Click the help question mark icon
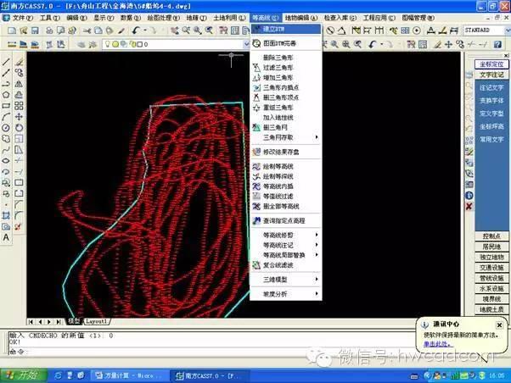Image resolution: width=511 pixels, height=383 pixels. [x=497, y=44]
